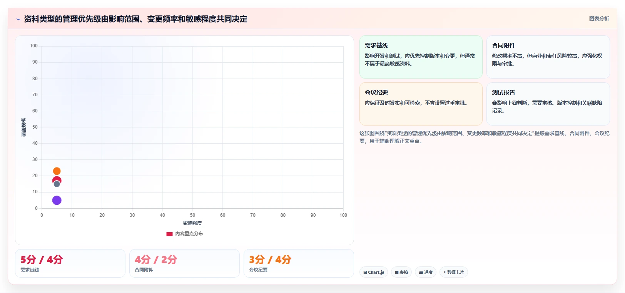Viewport: 625px width, 293px height.
Task: Click the blue spark icon before the title
Action: (x=18, y=19)
